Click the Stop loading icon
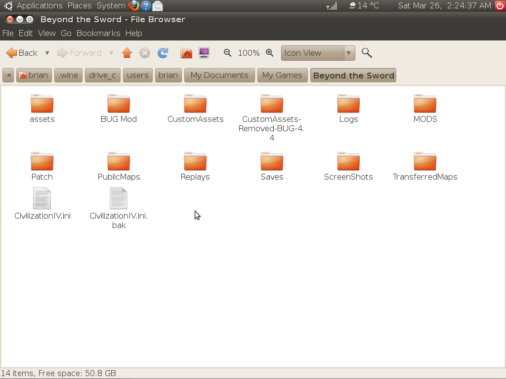Screen dimensions: 506x379 pos(145,53)
